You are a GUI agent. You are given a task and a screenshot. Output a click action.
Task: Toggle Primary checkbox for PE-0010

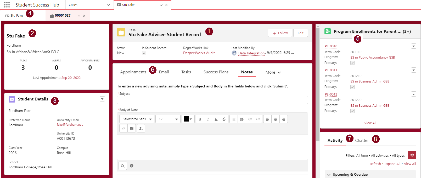click(352, 63)
